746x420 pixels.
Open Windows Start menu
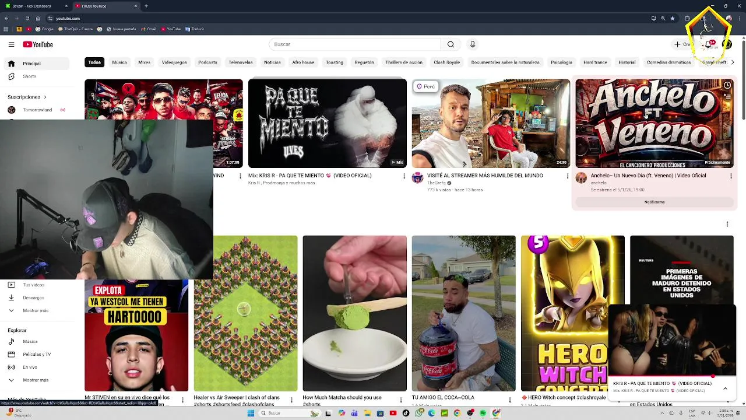tap(251, 413)
